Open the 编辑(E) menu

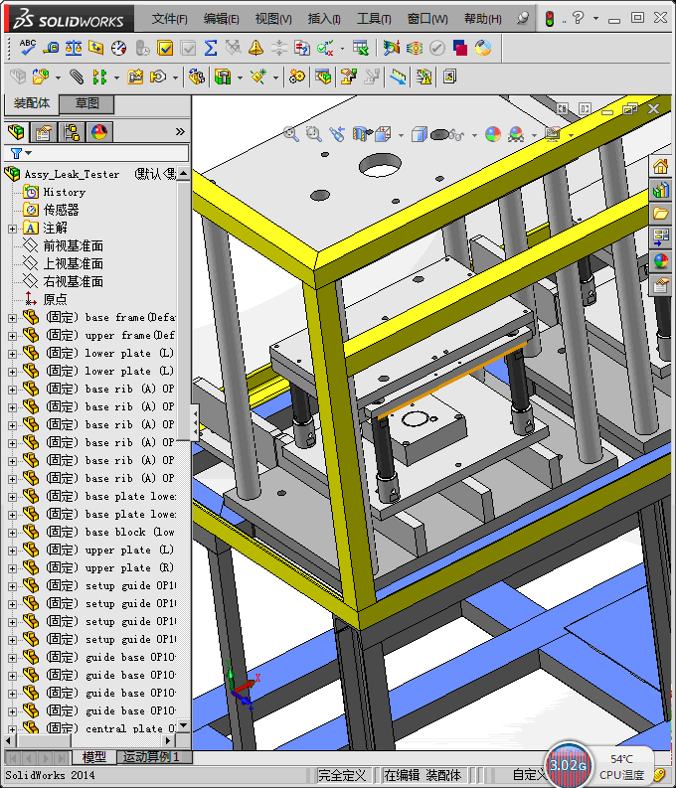[x=221, y=19]
